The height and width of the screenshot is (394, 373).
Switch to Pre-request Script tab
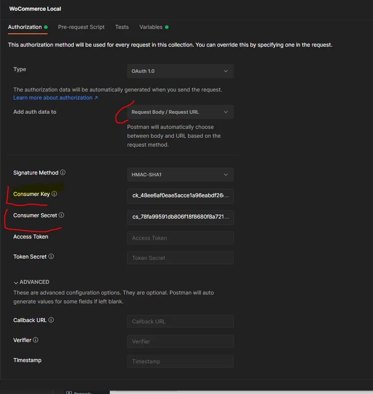pyautogui.click(x=81, y=27)
